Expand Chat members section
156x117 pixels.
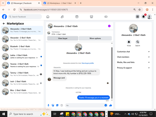pos(134,57)
